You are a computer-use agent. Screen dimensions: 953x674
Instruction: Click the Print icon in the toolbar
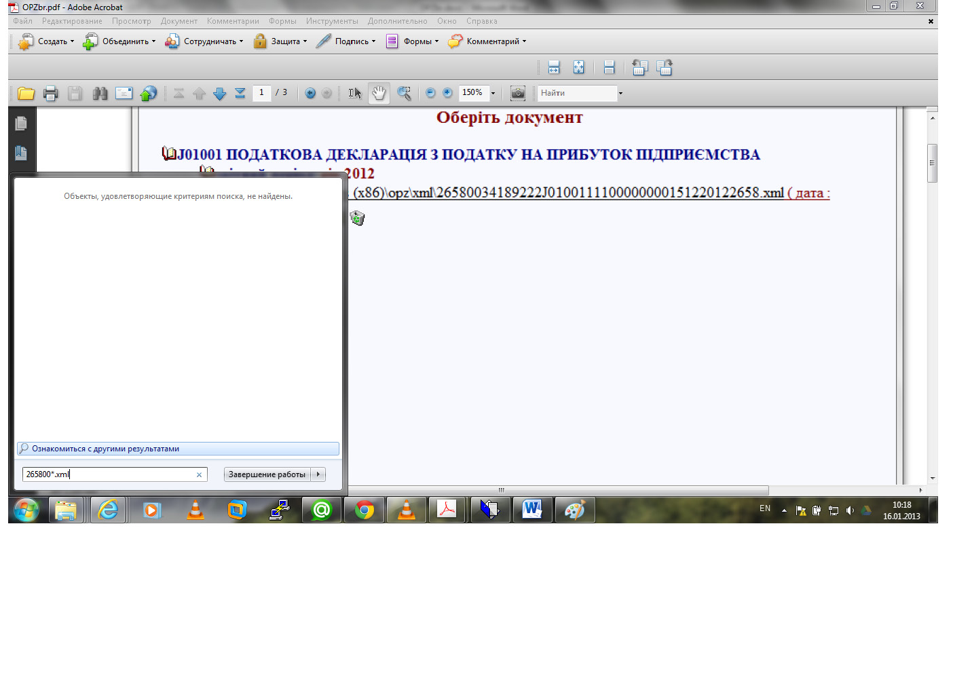[50, 94]
